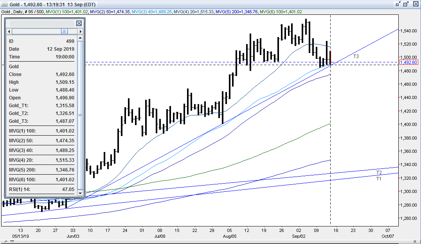Click up arrow of data panel's vertical scrollbar

[80, 38]
